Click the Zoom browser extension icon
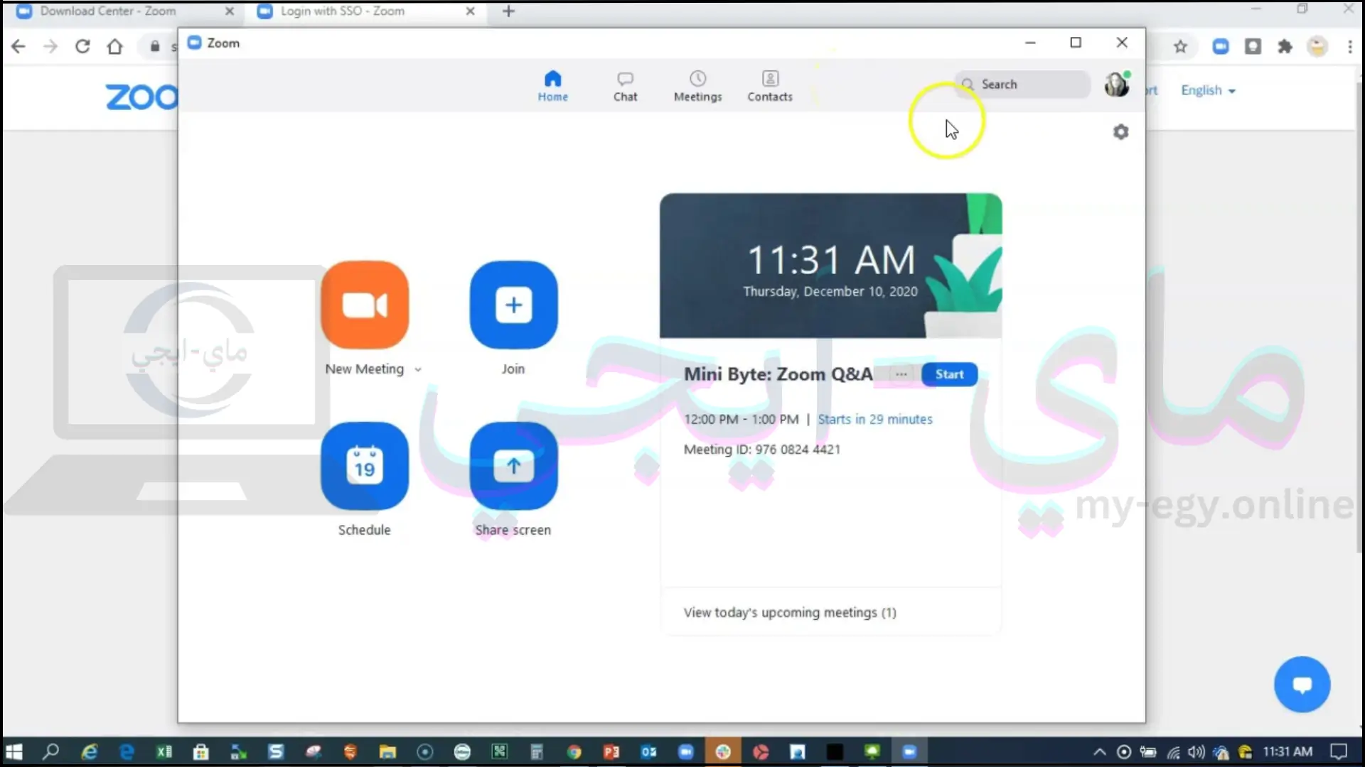This screenshot has height=767, width=1365. point(1221,47)
